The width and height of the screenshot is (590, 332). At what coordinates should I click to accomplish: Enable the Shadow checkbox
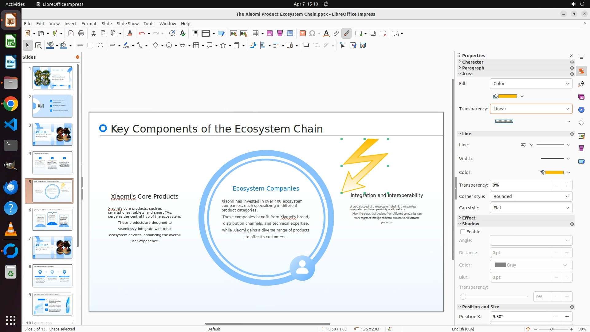tap(463, 232)
